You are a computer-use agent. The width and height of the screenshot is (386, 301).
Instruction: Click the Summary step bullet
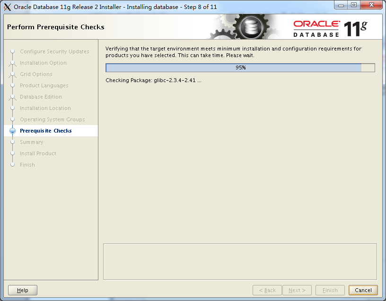click(13, 142)
